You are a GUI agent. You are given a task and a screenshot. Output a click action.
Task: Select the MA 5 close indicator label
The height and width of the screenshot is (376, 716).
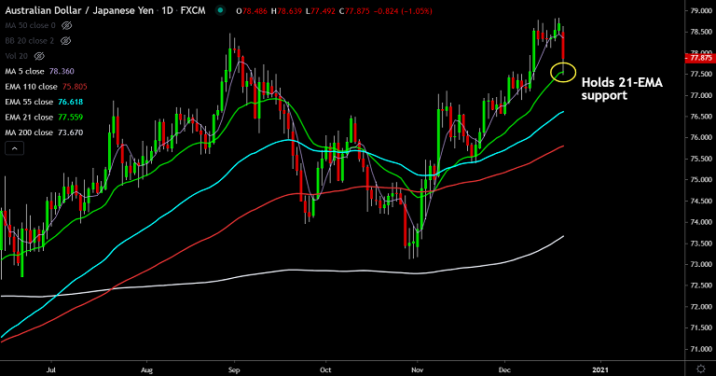[24, 71]
